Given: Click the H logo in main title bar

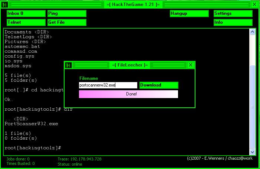Looking at the screenshot, I should point(4,4).
